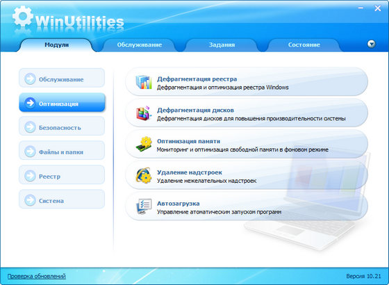
Task: Open the Состояние tab
Action: (x=304, y=45)
